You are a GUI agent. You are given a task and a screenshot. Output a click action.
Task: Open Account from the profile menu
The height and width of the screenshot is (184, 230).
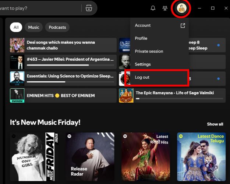160,25
